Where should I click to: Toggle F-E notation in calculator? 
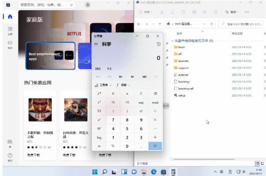click(110, 69)
